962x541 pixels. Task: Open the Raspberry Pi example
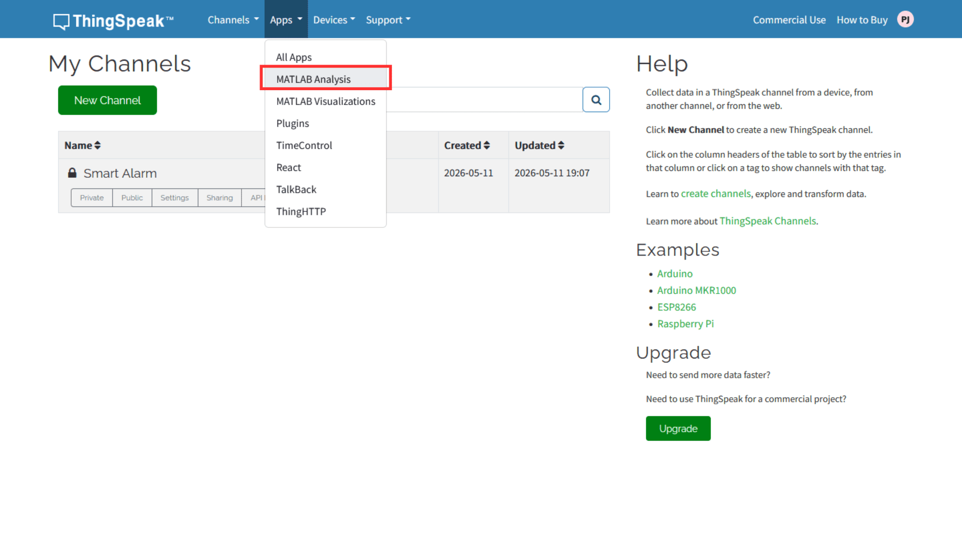685,324
